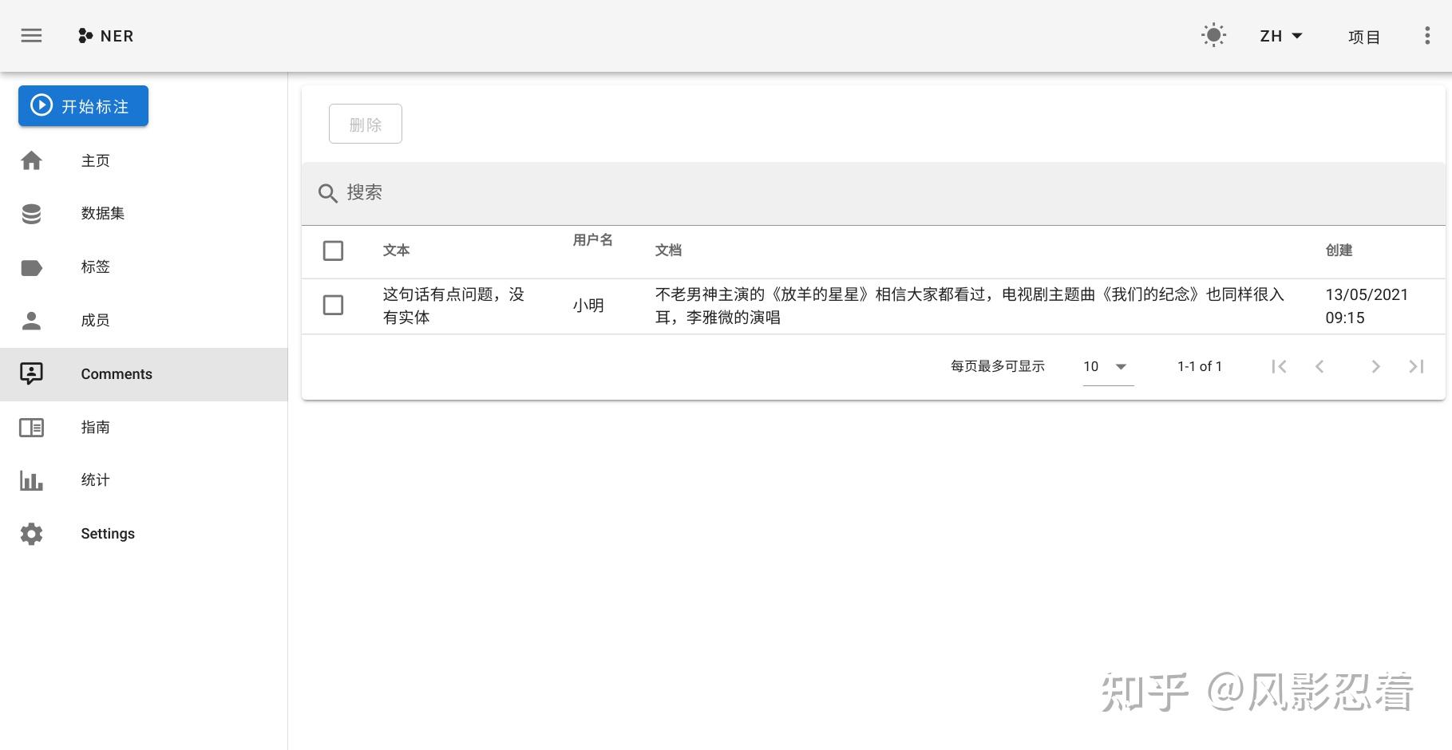
Task: Click the 开始标注 start annotation button
Action: (x=83, y=106)
